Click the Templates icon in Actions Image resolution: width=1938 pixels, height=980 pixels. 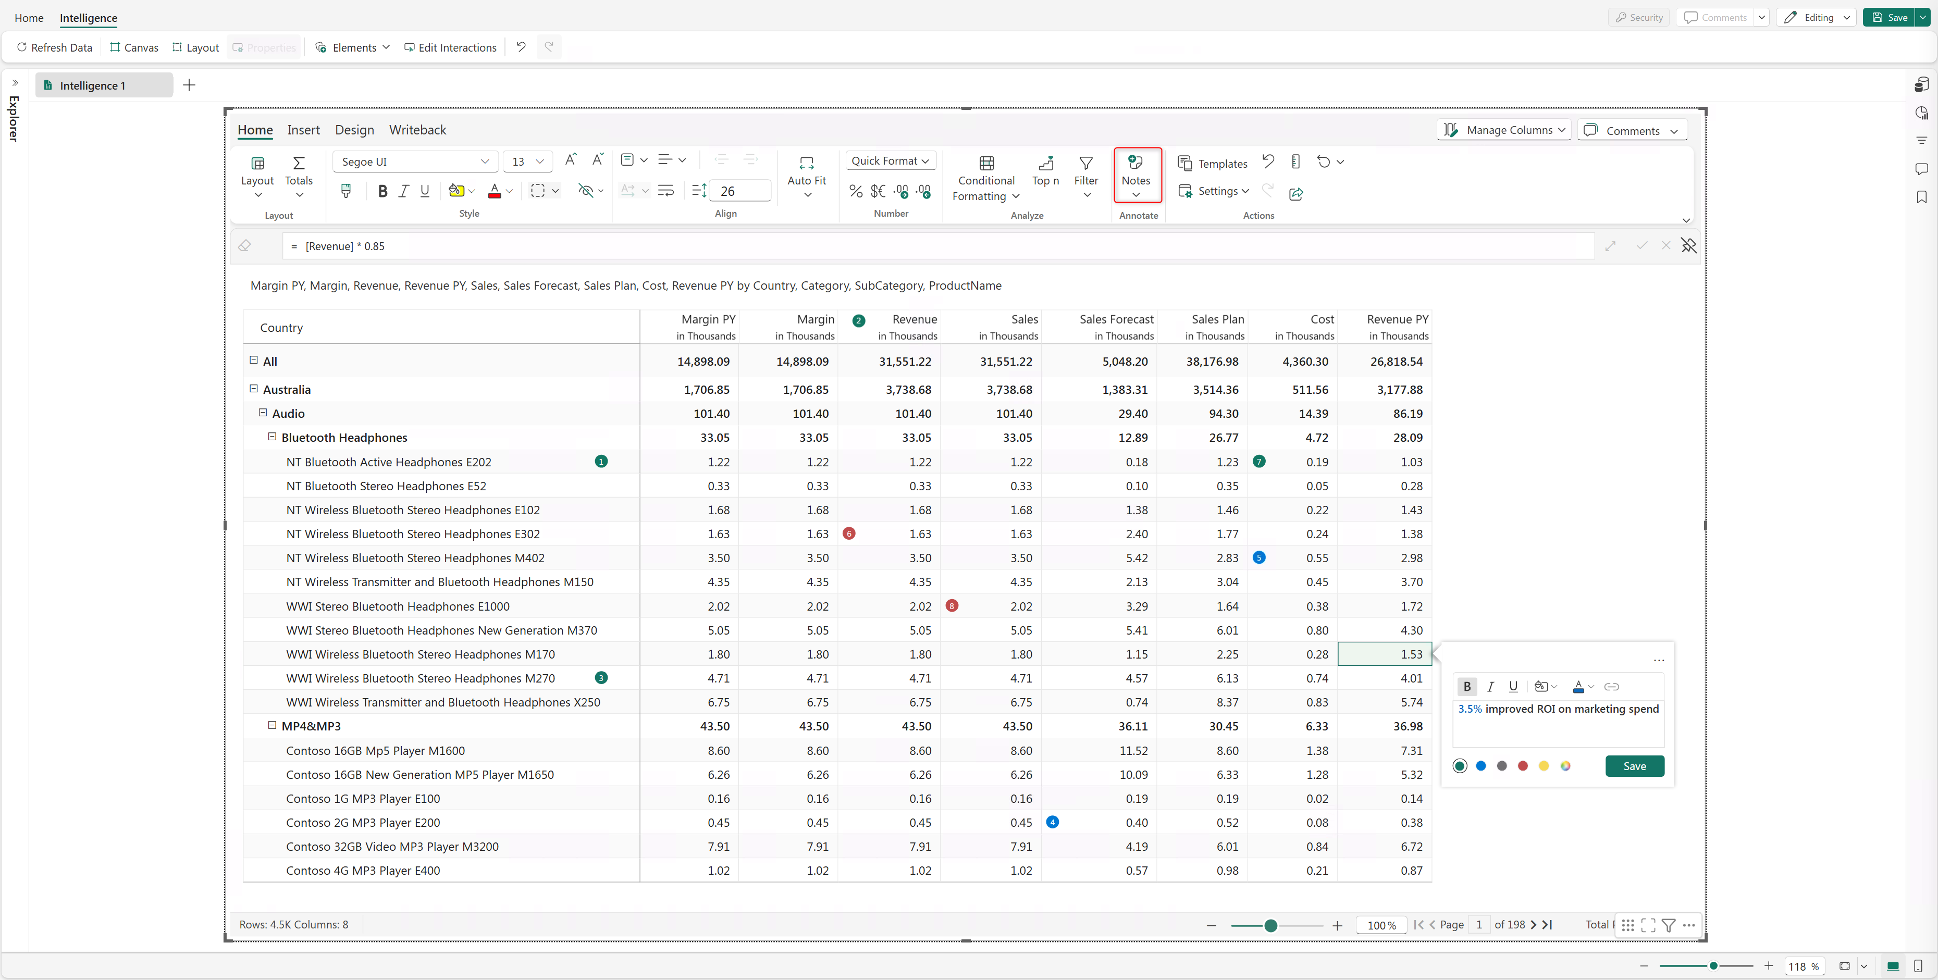1184,163
